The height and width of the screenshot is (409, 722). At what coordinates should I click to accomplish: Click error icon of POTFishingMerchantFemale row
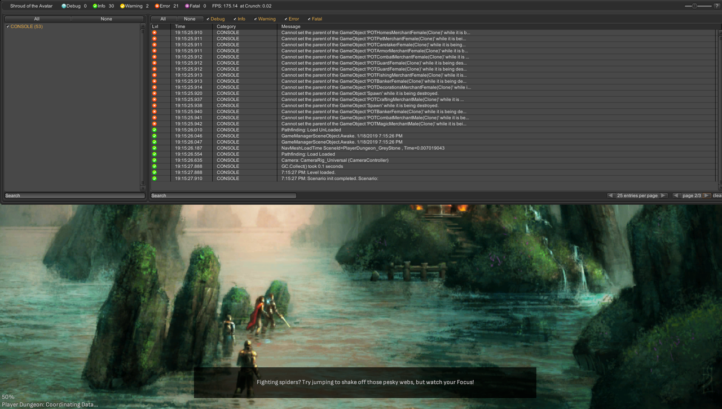[155, 75]
